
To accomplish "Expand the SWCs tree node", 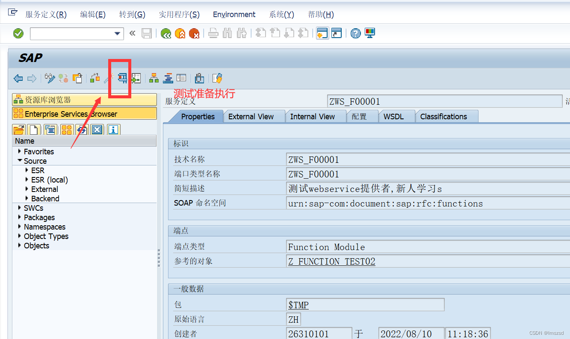I will 20,208.
